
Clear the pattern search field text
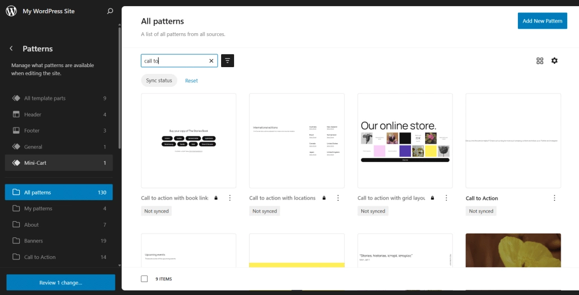click(x=211, y=61)
